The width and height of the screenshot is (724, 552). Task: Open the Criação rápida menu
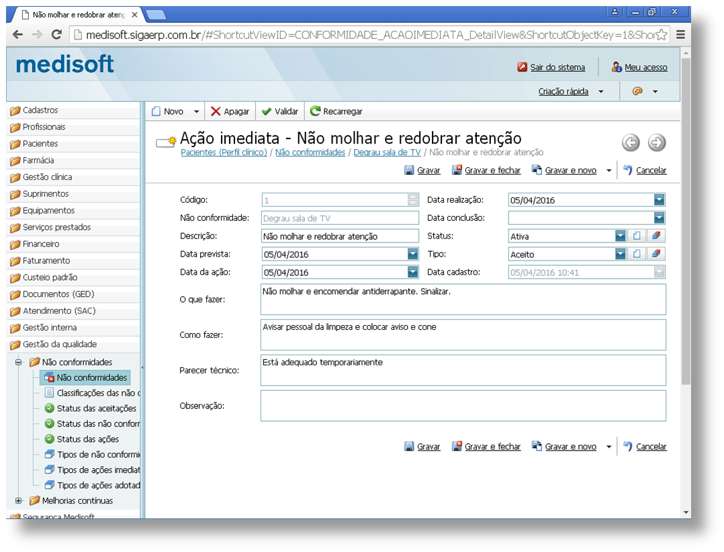570,91
